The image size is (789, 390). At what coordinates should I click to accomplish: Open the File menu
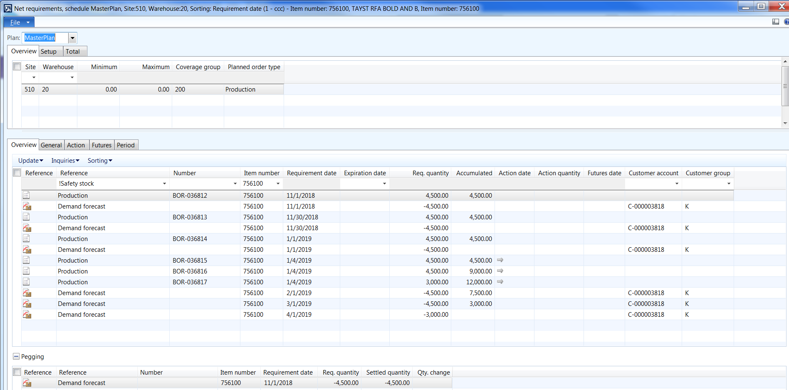pyautogui.click(x=19, y=22)
